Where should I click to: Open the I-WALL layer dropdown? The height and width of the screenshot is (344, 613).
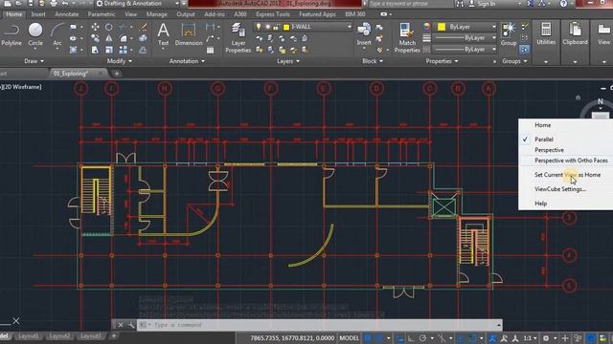point(349,27)
